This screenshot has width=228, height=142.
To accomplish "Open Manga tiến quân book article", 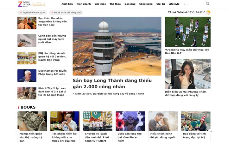I will click(31, 137).
